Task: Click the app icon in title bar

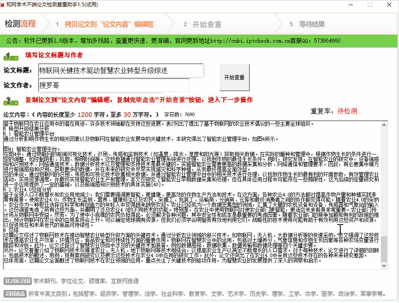Action: [2, 5]
